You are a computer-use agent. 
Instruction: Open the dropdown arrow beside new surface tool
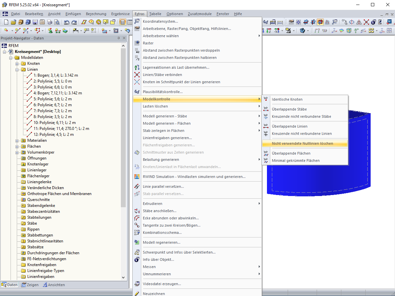coord(110,31)
